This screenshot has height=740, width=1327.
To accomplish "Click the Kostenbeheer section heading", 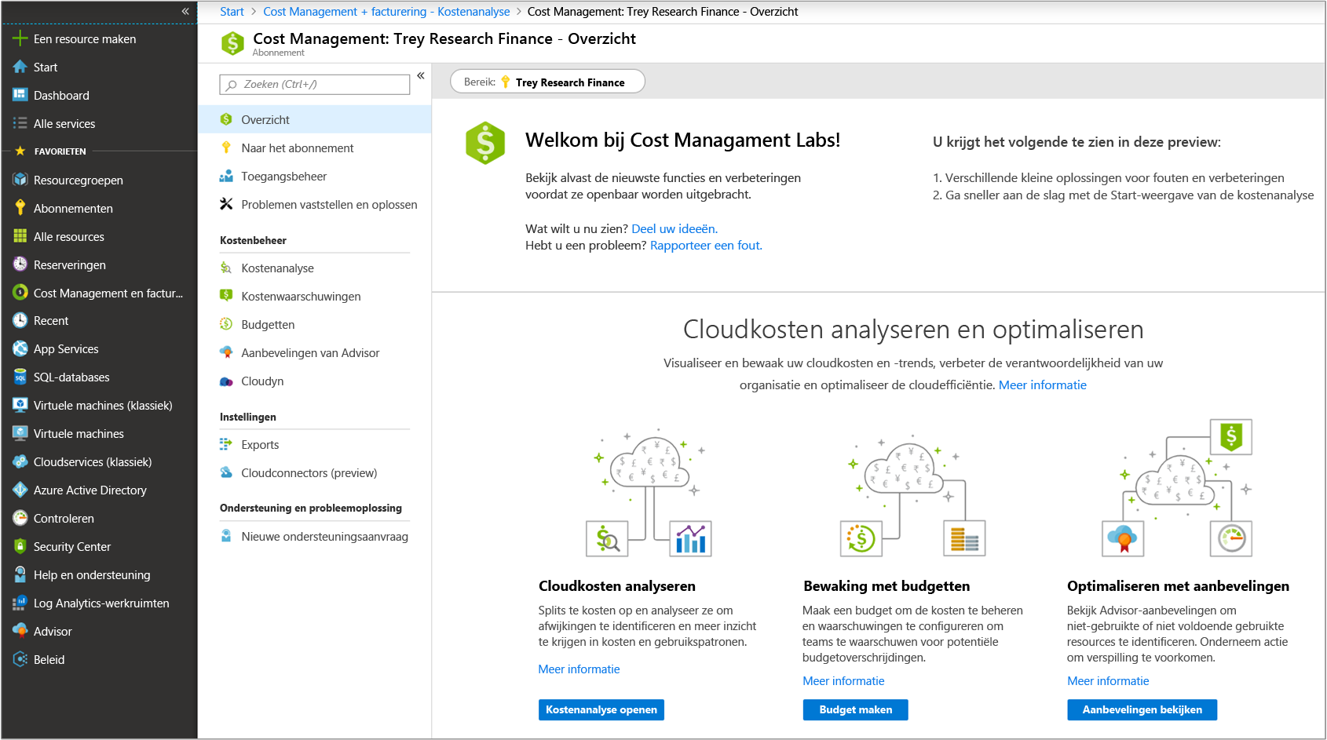I will click(253, 240).
